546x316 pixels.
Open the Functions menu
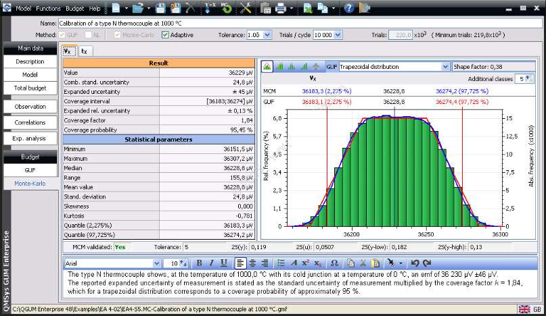tap(48, 9)
